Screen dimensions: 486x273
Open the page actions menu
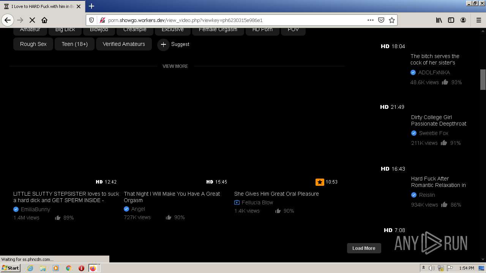pos(371,20)
